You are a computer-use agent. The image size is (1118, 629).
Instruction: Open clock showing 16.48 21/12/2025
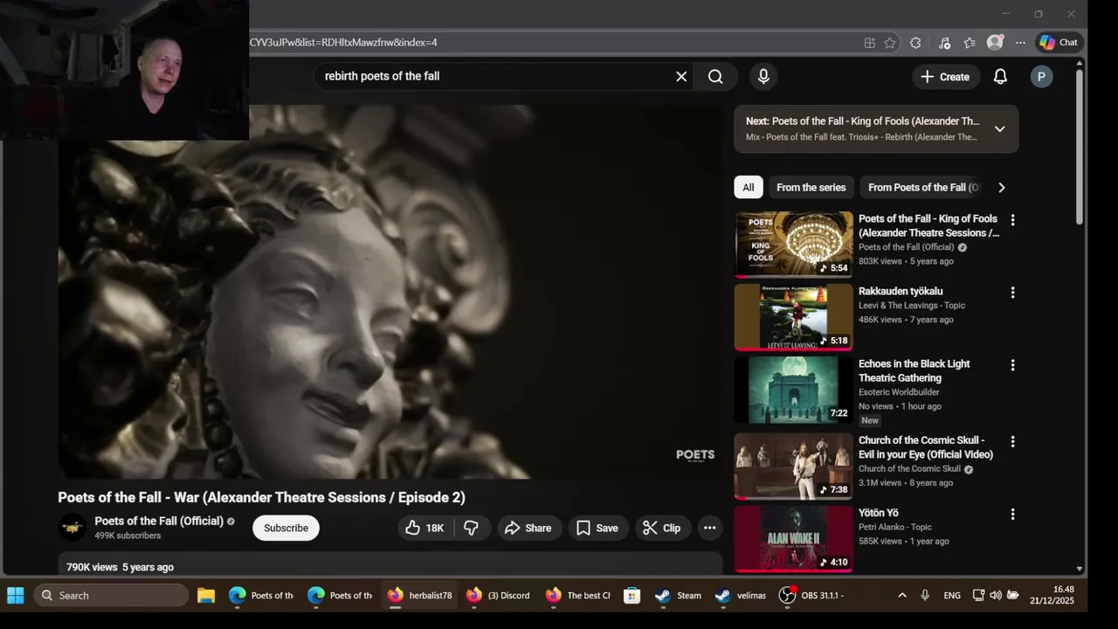point(1052,596)
